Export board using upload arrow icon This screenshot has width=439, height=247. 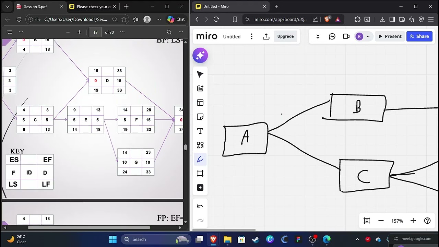click(x=266, y=36)
